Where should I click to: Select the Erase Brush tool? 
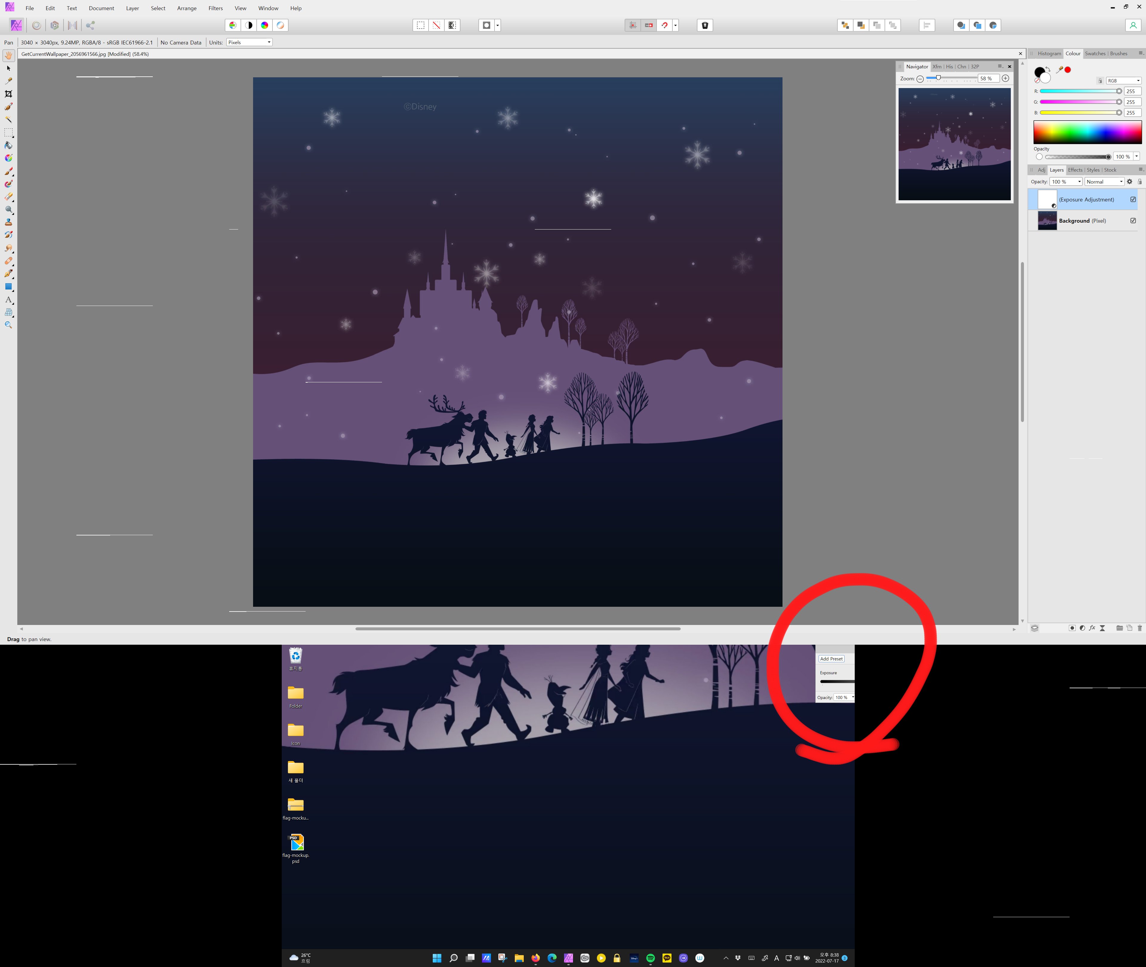pyautogui.click(x=8, y=196)
